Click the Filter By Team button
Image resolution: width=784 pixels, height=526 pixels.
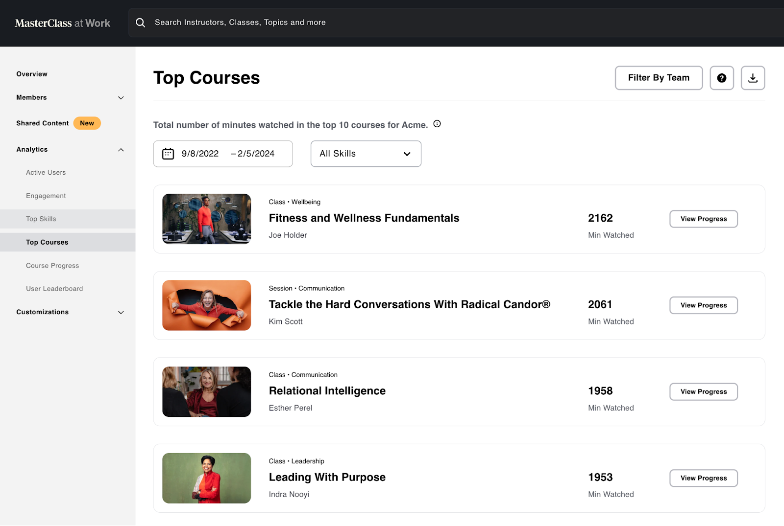pos(659,78)
